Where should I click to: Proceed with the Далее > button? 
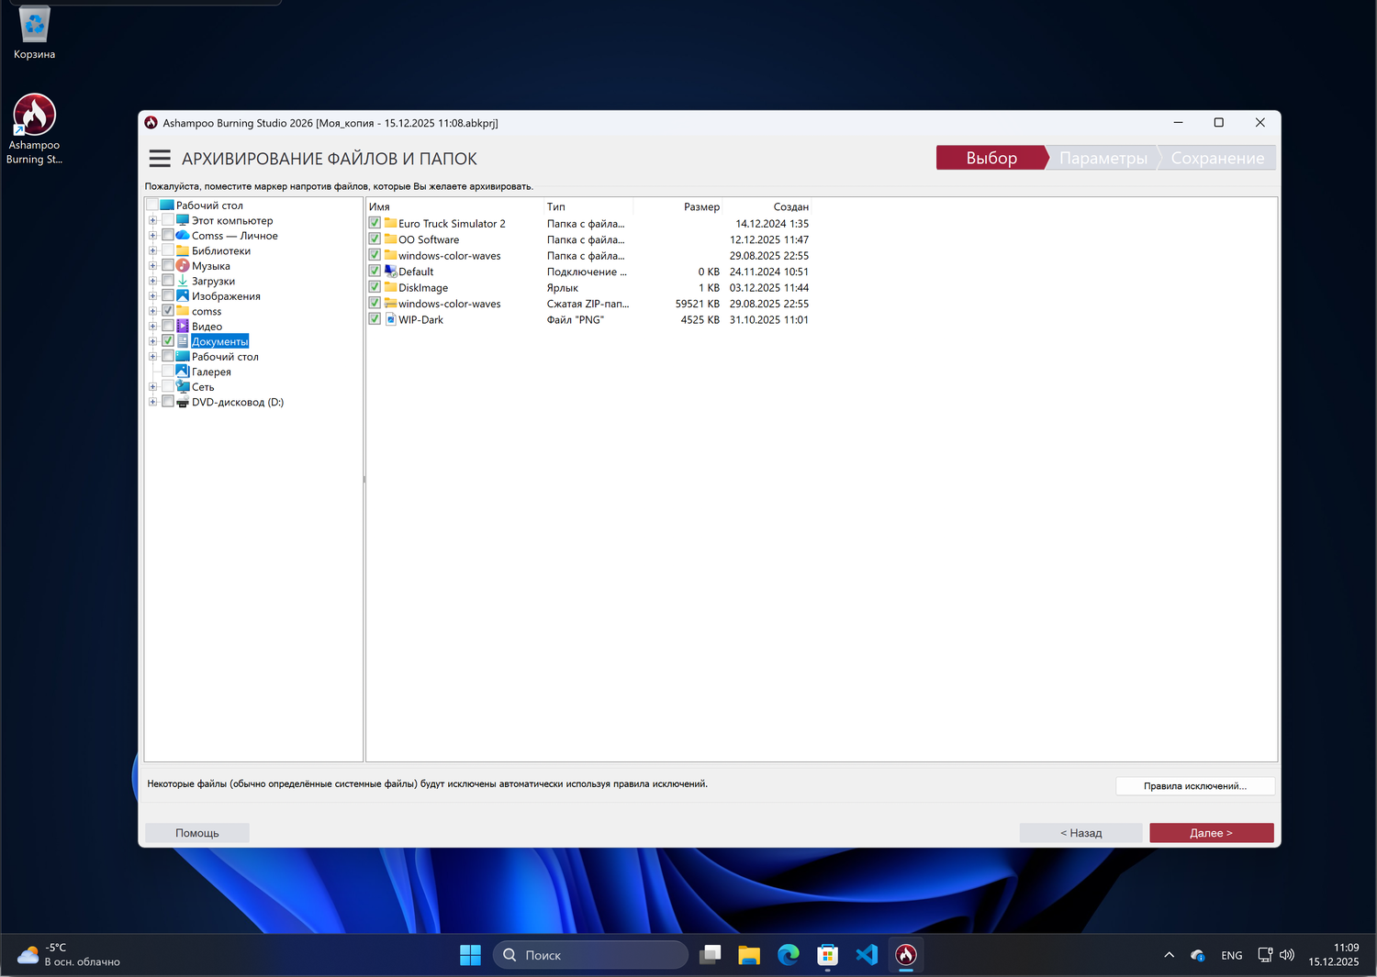pyautogui.click(x=1211, y=833)
